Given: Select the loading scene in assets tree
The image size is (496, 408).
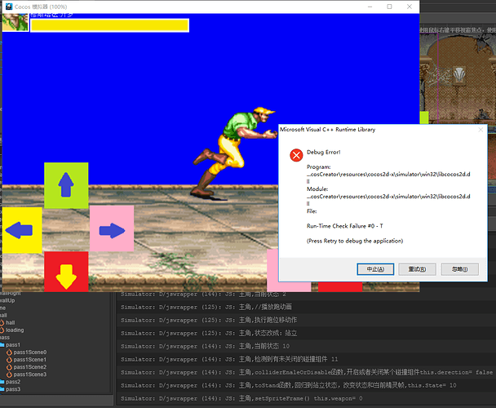Looking at the screenshot, I should [15, 330].
